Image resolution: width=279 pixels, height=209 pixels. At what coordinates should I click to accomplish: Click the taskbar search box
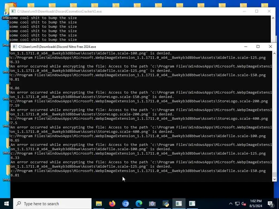click(x=52, y=204)
